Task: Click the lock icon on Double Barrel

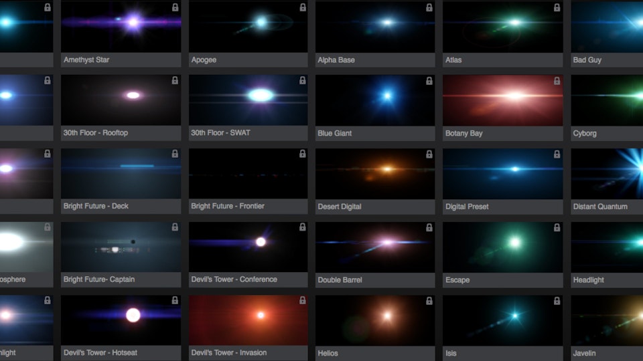Action: [x=430, y=227]
